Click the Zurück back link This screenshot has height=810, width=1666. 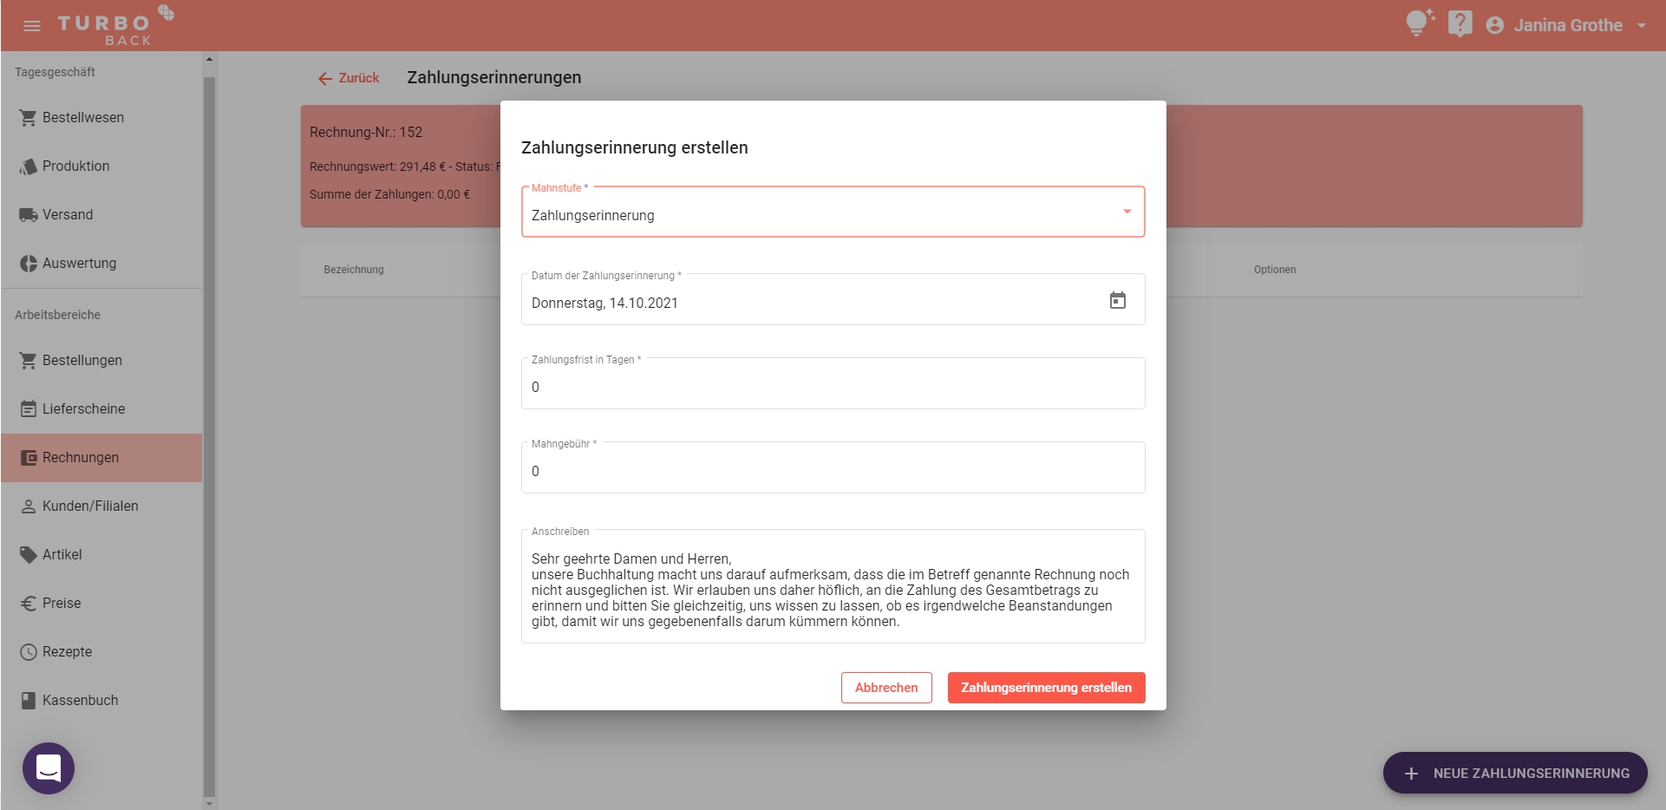349,78
